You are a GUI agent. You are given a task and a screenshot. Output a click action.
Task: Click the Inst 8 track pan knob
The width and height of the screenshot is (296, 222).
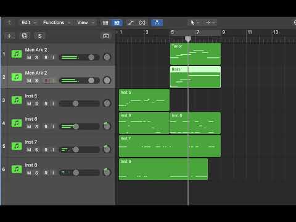pos(107,172)
